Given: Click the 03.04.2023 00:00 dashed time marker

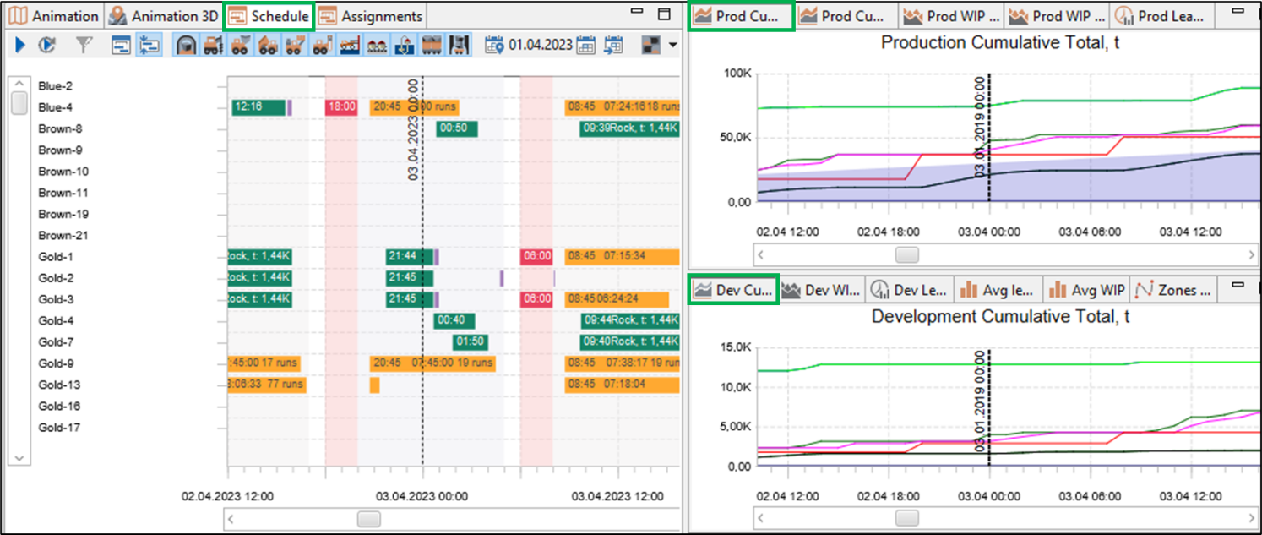Looking at the screenshot, I should pos(422,270).
